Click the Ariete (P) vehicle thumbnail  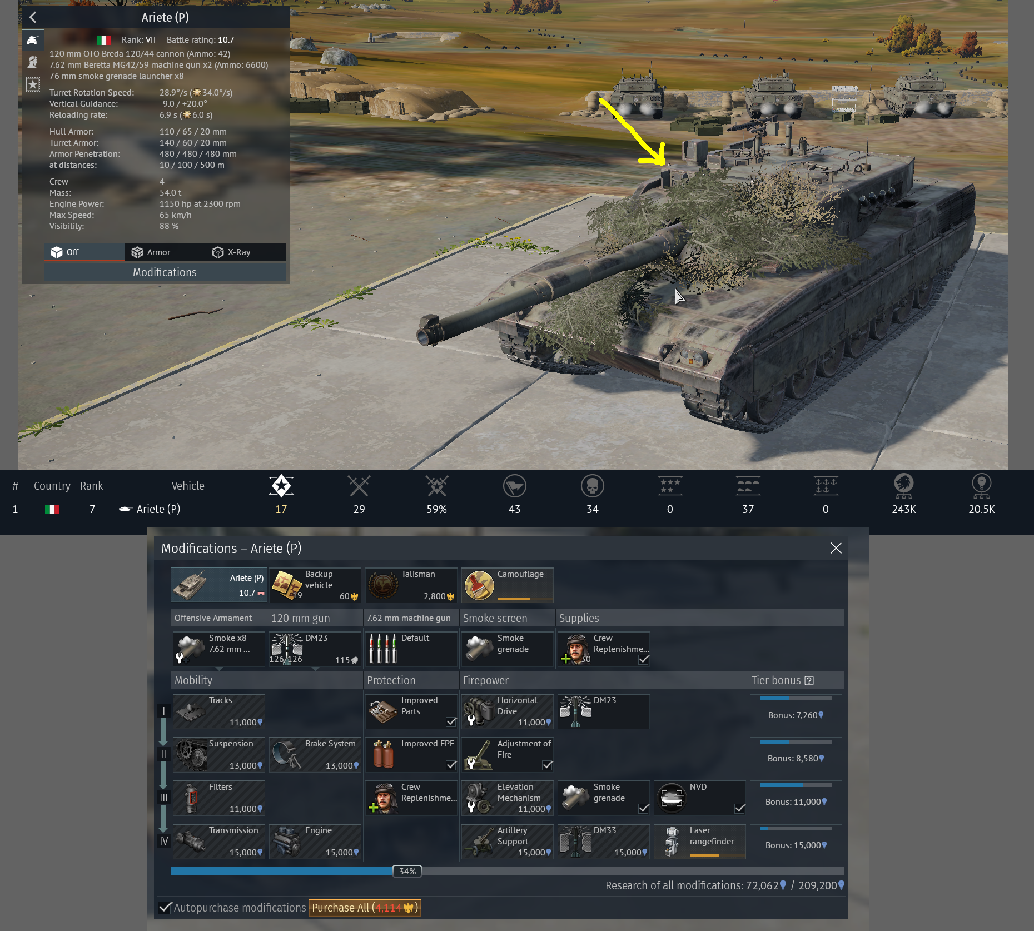pyautogui.click(x=219, y=585)
